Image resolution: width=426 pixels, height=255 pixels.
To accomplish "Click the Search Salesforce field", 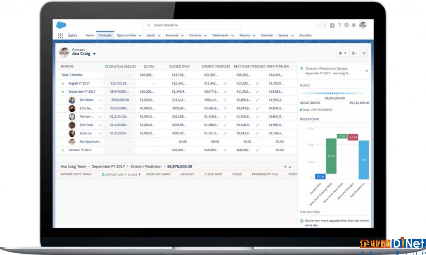I will point(191,25).
